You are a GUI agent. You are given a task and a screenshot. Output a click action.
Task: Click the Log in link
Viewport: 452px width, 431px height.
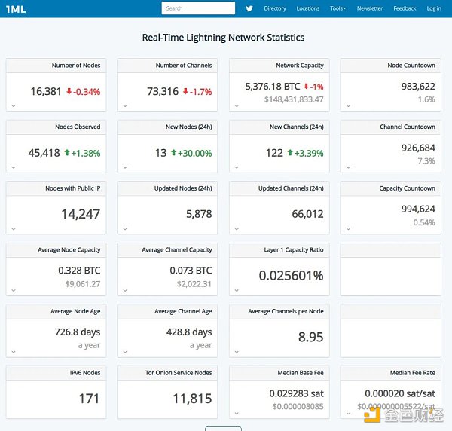pos(434,8)
